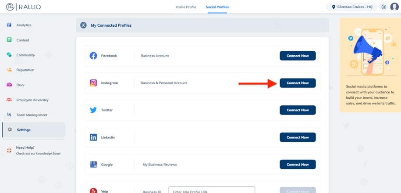Open Silversea Cruises - HQ location selector
Screen dimensions: 401x193
coord(351,7)
